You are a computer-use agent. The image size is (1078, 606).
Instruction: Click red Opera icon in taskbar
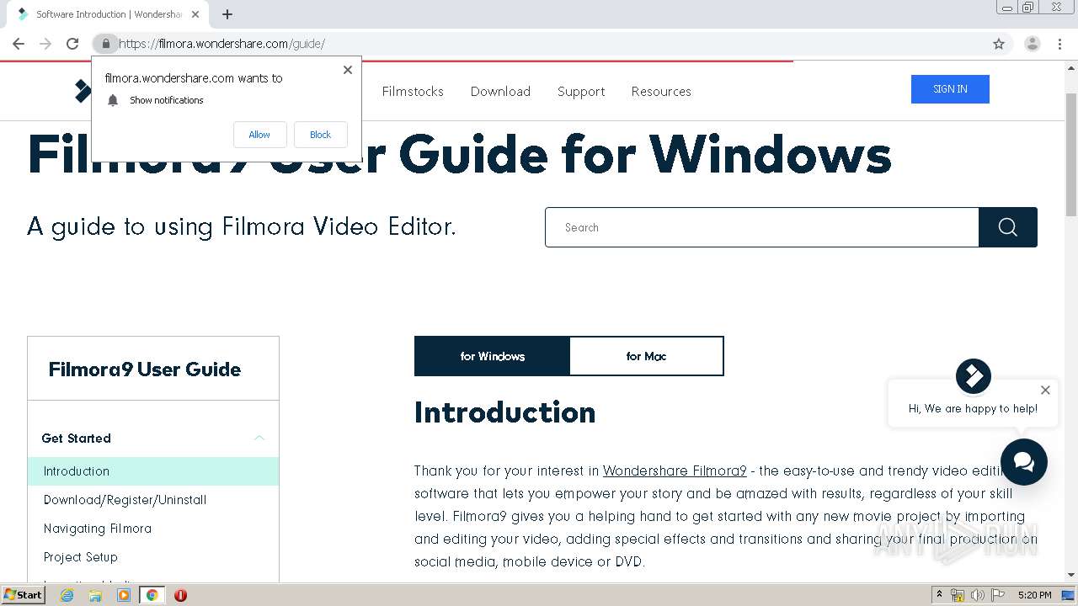(x=180, y=595)
